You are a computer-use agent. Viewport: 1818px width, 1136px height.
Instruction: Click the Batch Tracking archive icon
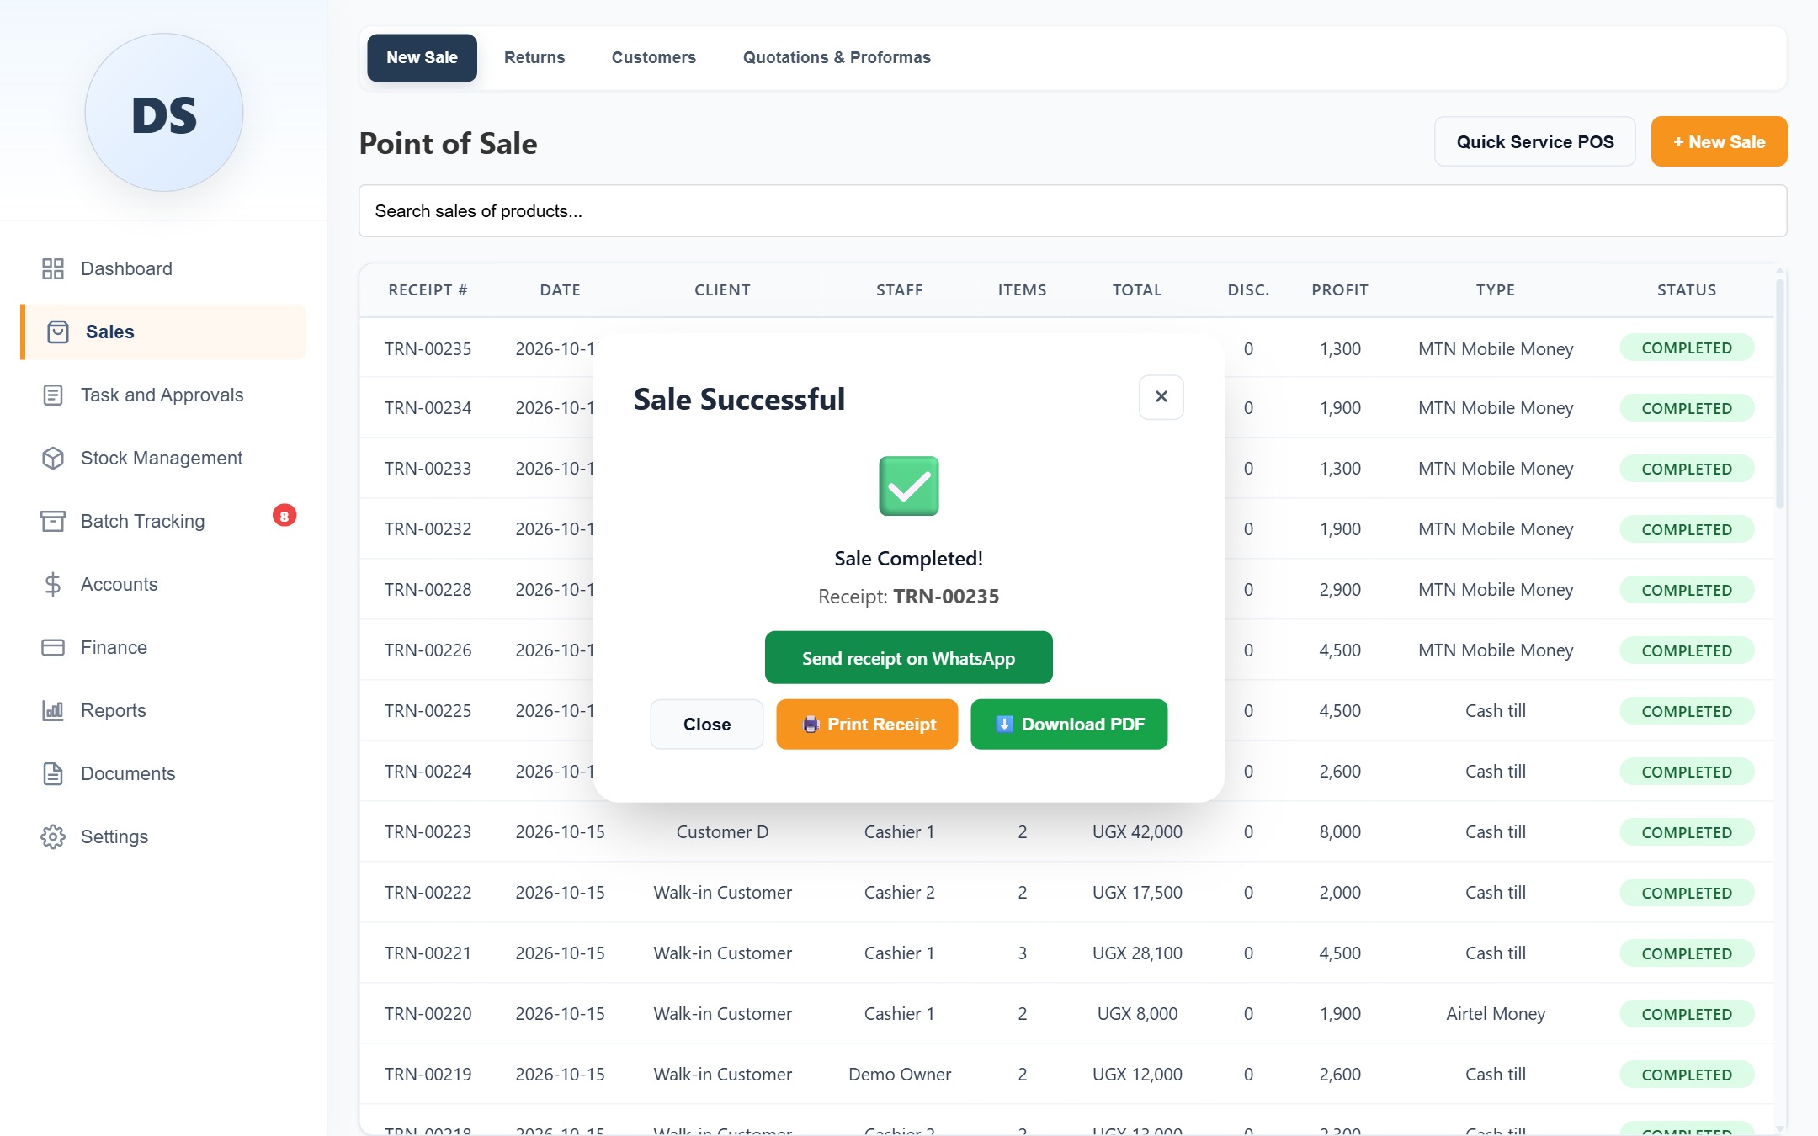coord(53,521)
